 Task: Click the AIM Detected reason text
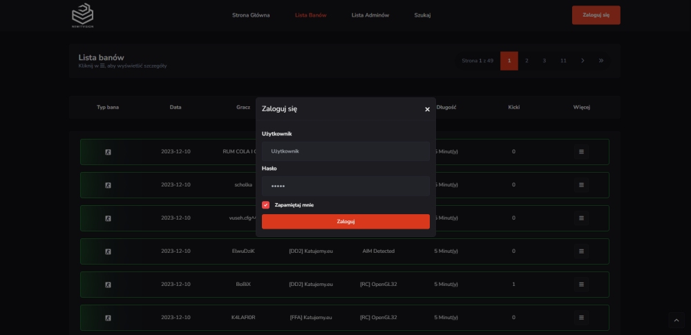coord(379,251)
